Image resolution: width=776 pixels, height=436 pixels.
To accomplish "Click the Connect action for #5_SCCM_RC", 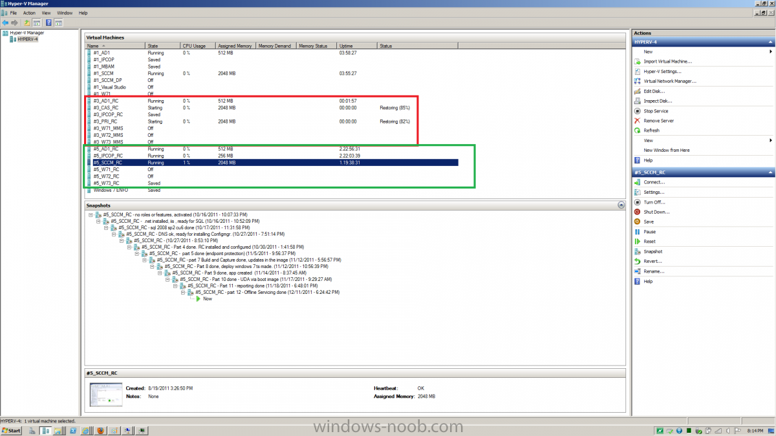I will [x=654, y=182].
